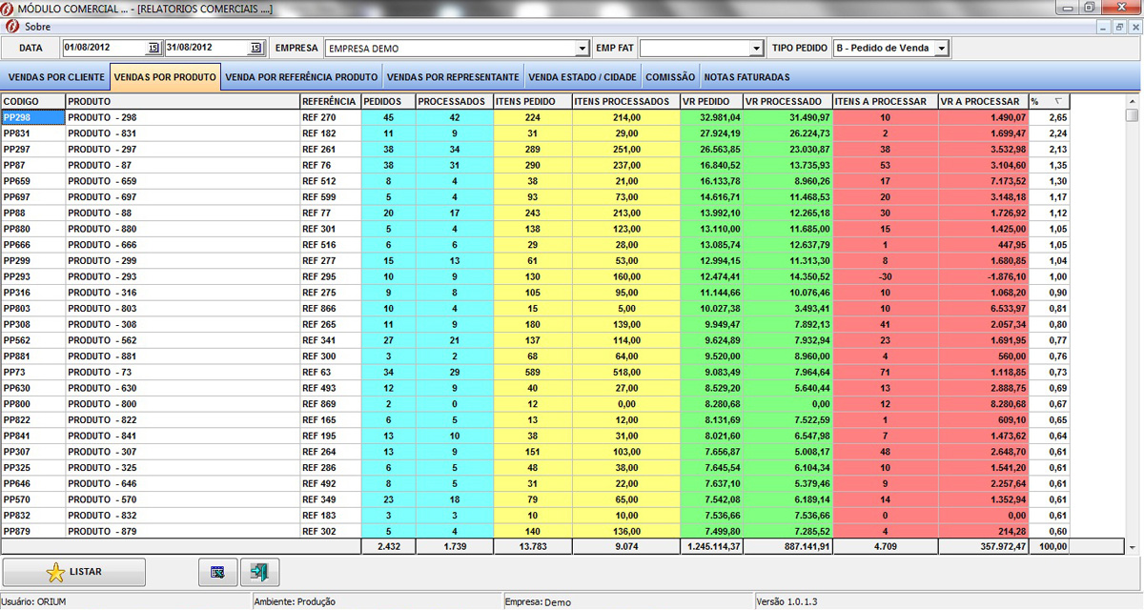Open the end date calendar picker
Image resolution: width=1144 pixels, height=610 pixels.
click(x=255, y=48)
